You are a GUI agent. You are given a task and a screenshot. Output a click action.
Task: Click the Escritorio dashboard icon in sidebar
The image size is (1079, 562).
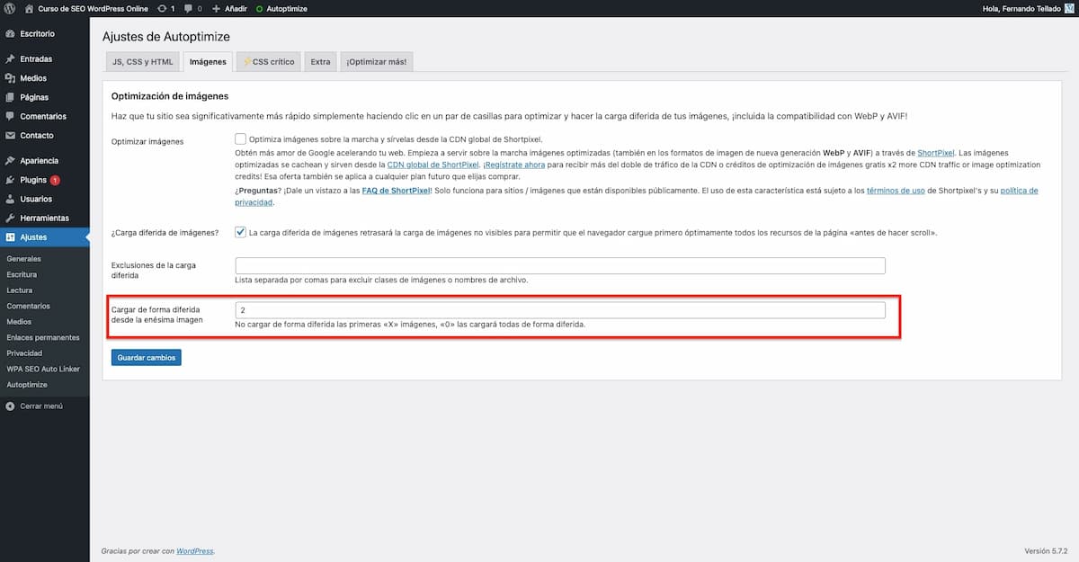click(10, 33)
